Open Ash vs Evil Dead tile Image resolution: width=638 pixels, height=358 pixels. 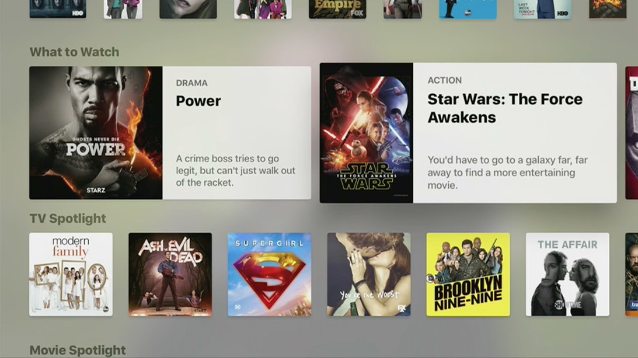coord(170,274)
